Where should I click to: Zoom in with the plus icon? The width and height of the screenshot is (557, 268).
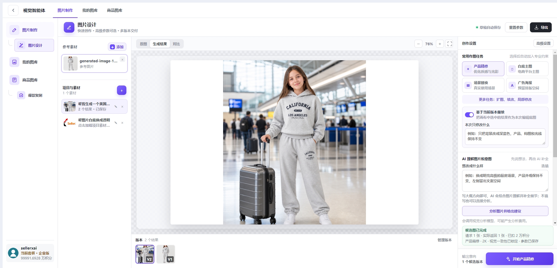pos(440,44)
